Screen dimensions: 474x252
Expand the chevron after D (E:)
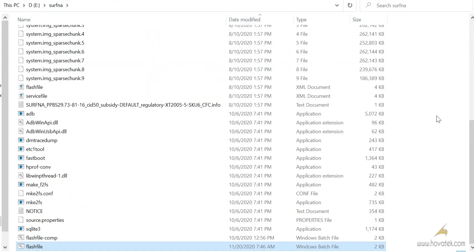click(x=44, y=5)
